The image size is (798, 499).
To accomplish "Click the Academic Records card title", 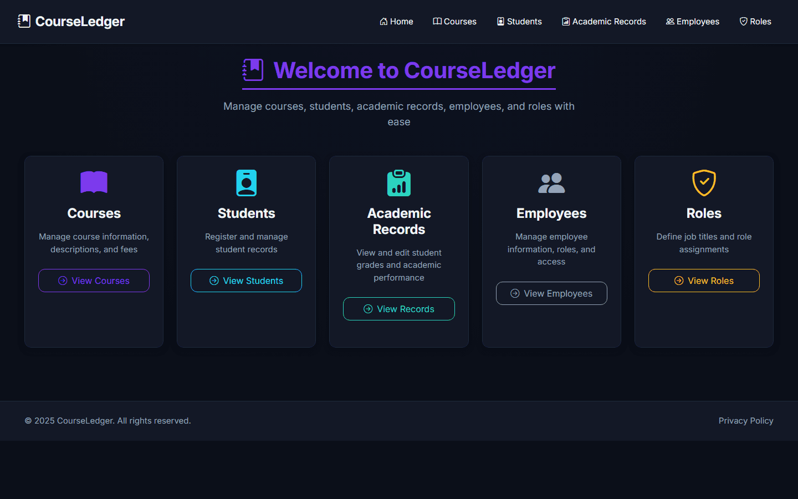I will (399, 221).
